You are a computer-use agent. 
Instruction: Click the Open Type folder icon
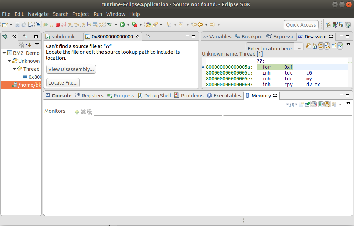(x=149, y=24)
